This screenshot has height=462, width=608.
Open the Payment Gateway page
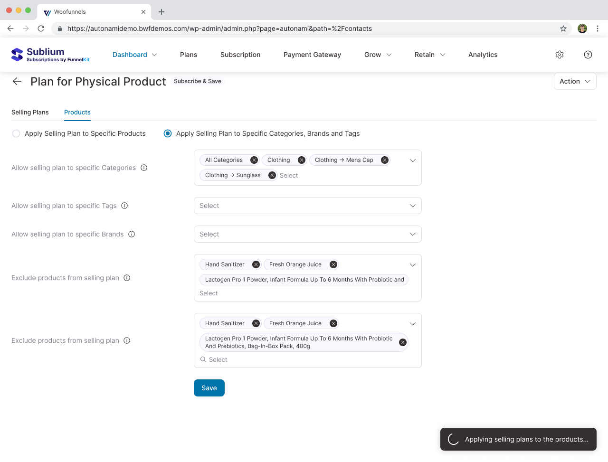tap(312, 55)
